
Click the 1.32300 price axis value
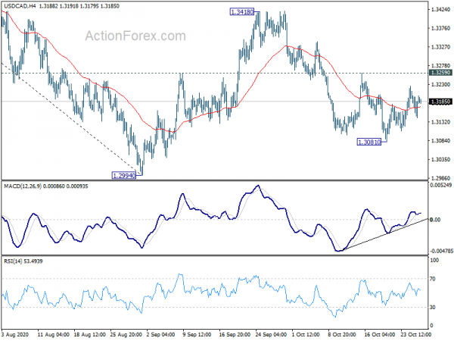(x=440, y=84)
